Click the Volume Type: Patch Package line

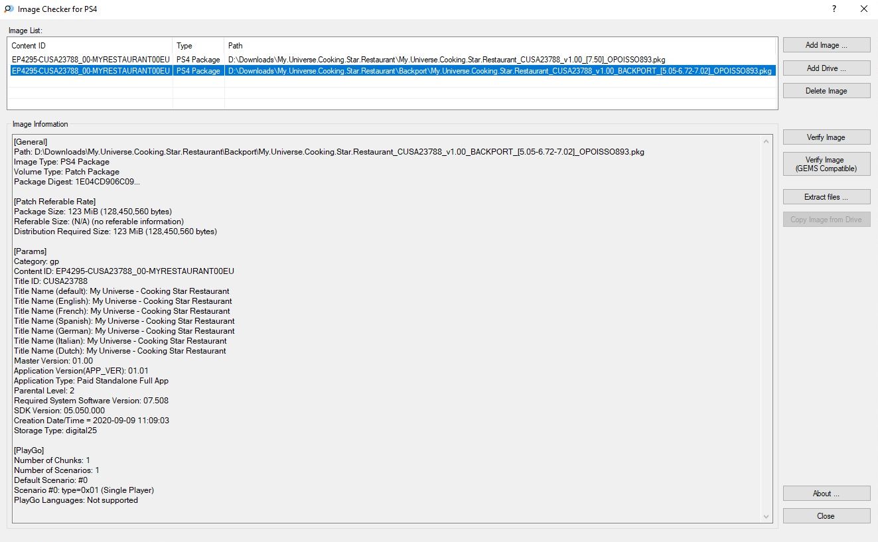(x=66, y=172)
